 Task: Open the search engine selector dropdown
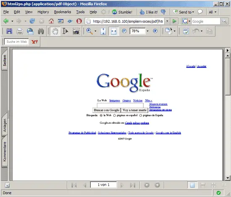pos(189,21)
